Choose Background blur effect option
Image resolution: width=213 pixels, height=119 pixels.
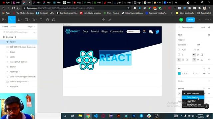[193, 104]
